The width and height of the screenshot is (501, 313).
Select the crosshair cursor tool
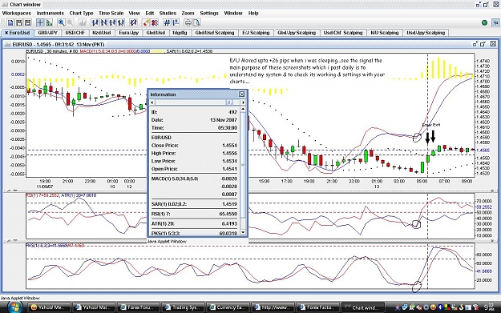tap(40, 22)
